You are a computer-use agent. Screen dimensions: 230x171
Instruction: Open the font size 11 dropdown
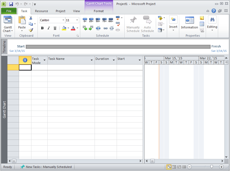click(x=77, y=20)
